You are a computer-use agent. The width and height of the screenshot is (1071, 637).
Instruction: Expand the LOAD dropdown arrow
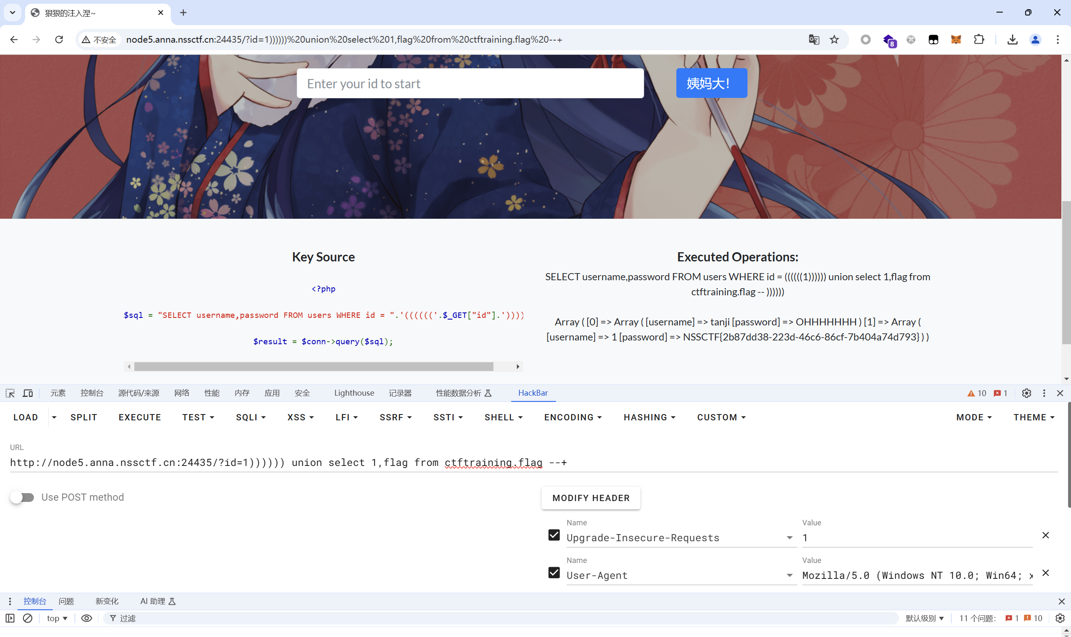click(54, 417)
